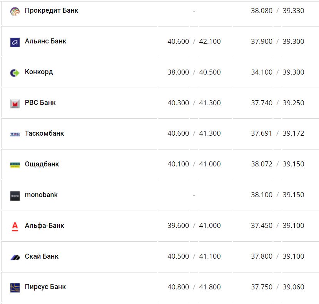Click the РВС Банк red logo
This screenshot has width=319, height=304.
tap(15, 103)
